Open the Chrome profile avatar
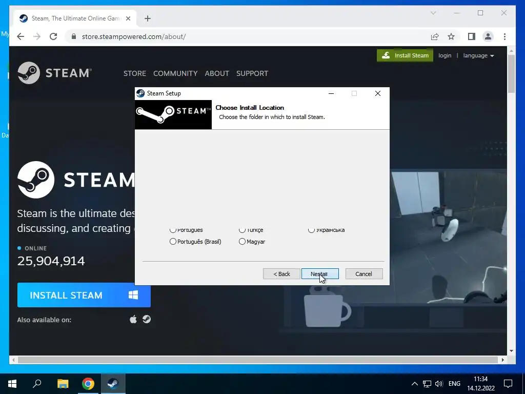This screenshot has height=394, width=525. pyautogui.click(x=488, y=36)
